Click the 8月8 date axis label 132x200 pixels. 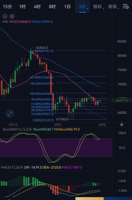[102, 125]
